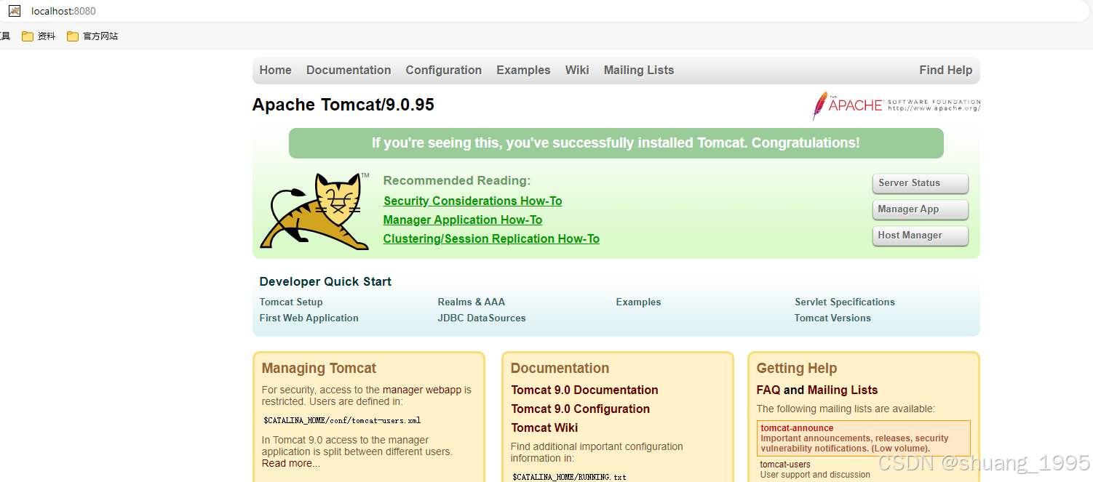1093x482 pixels.
Task: Open Wiki in the navigation bar
Action: point(577,70)
